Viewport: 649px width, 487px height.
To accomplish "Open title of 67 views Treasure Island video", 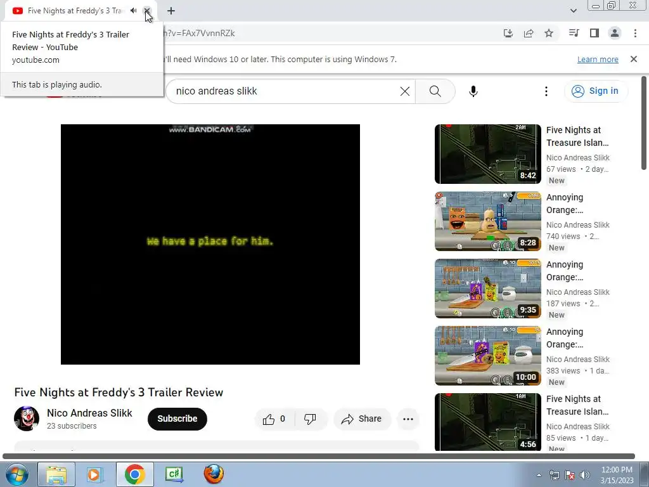I will (x=577, y=136).
